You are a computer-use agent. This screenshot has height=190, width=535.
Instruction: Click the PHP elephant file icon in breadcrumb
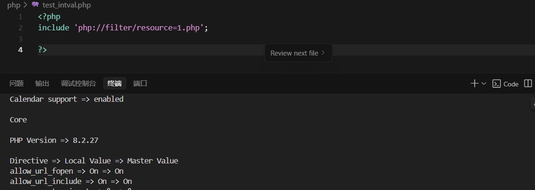click(35, 5)
